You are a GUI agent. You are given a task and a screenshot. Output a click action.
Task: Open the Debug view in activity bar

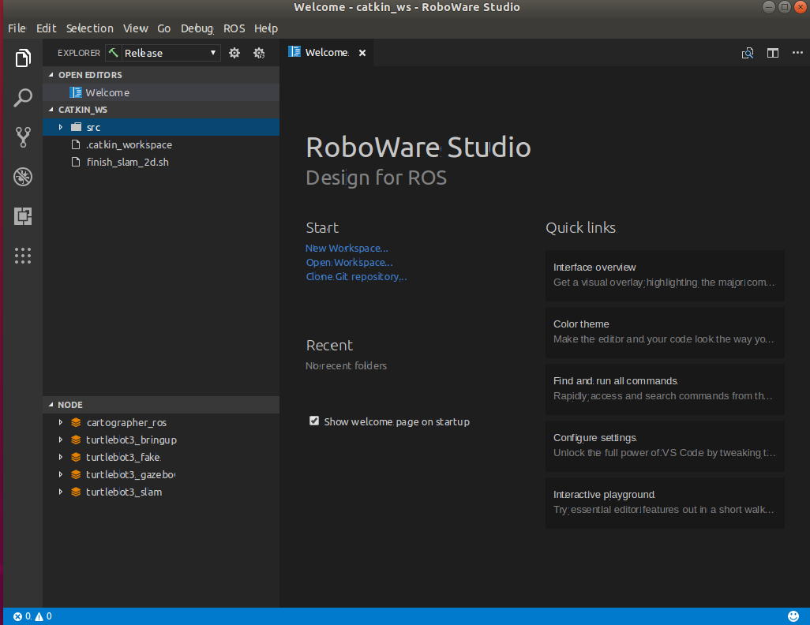(x=23, y=177)
